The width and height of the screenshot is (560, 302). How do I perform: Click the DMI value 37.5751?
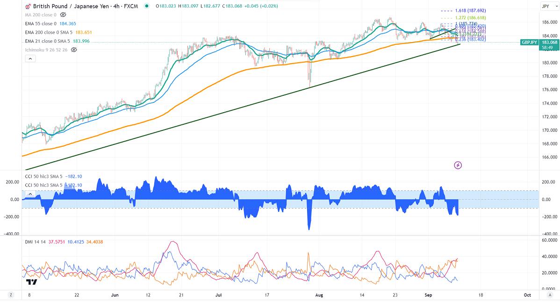[x=57, y=242]
